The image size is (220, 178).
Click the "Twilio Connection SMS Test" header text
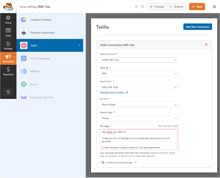point(117,45)
